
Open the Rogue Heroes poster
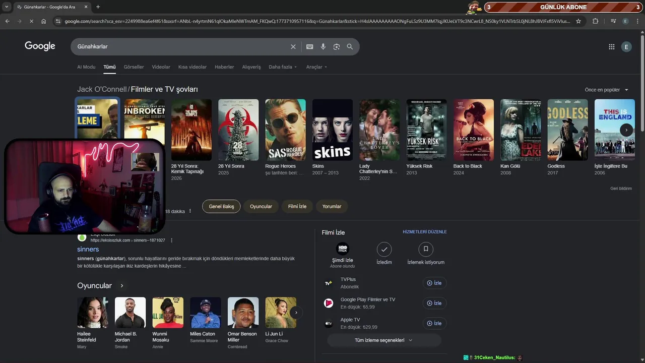click(285, 130)
